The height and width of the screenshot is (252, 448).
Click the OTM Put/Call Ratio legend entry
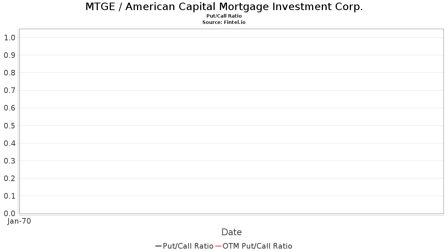coord(253,246)
